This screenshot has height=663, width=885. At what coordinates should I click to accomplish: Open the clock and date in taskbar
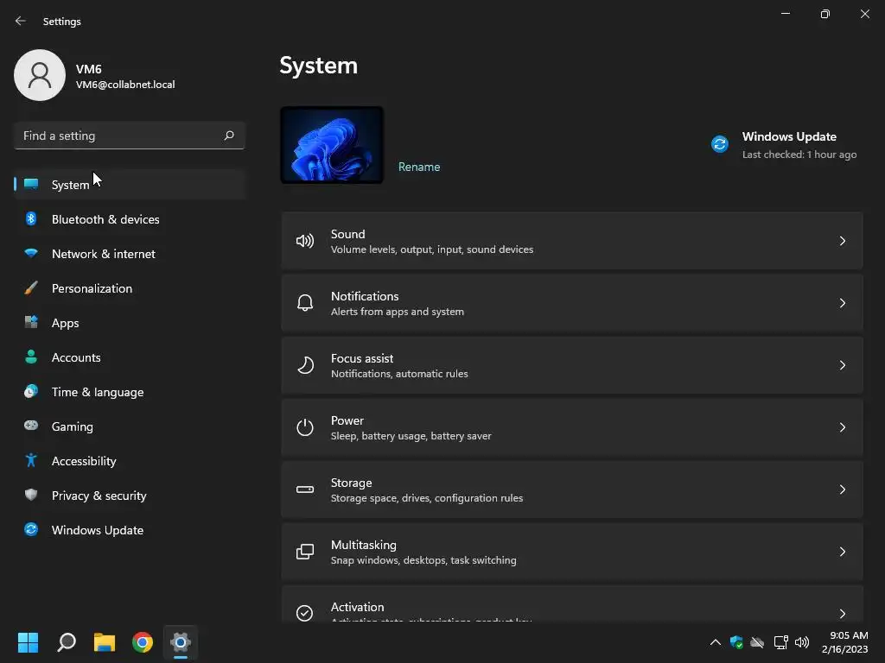[845, 642]
